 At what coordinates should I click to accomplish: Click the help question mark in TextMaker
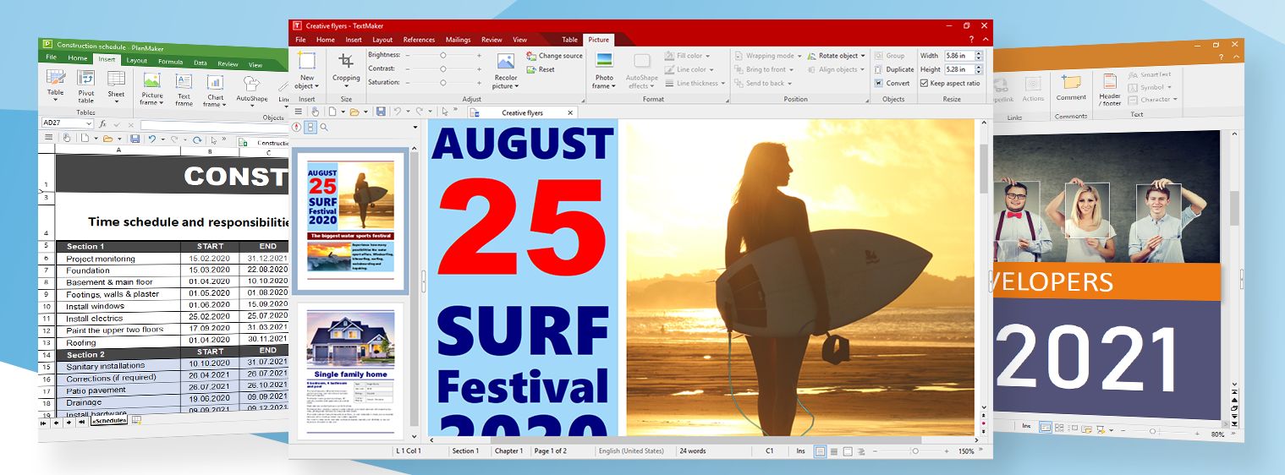971,40
